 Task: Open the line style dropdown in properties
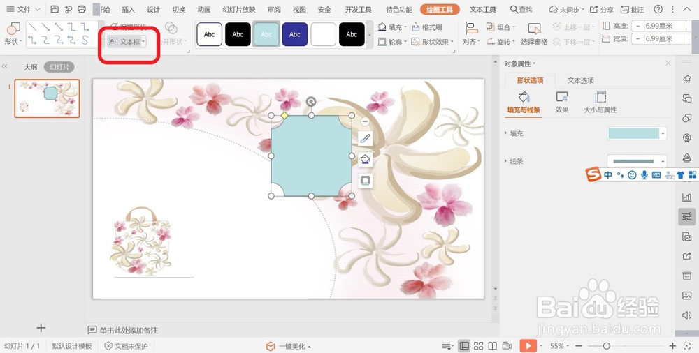[x=663, y=161]
